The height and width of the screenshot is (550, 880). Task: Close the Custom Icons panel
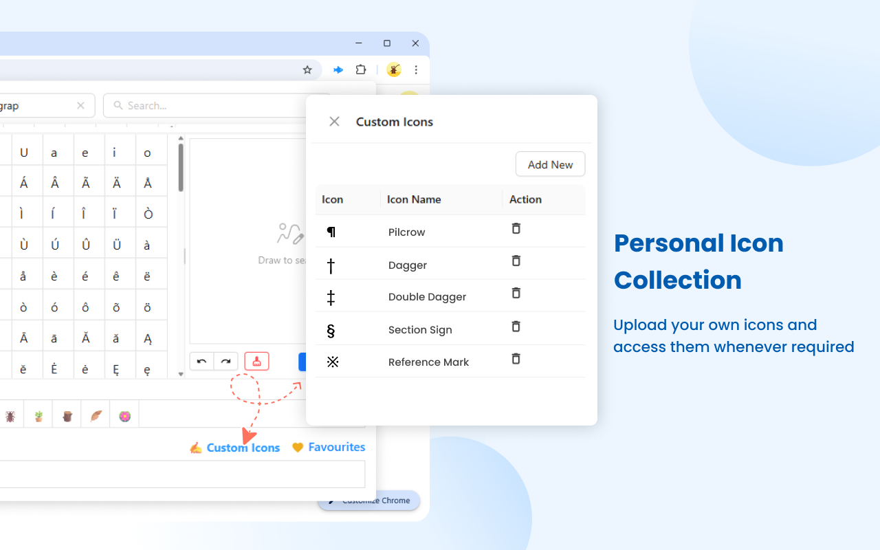[334, 122]
